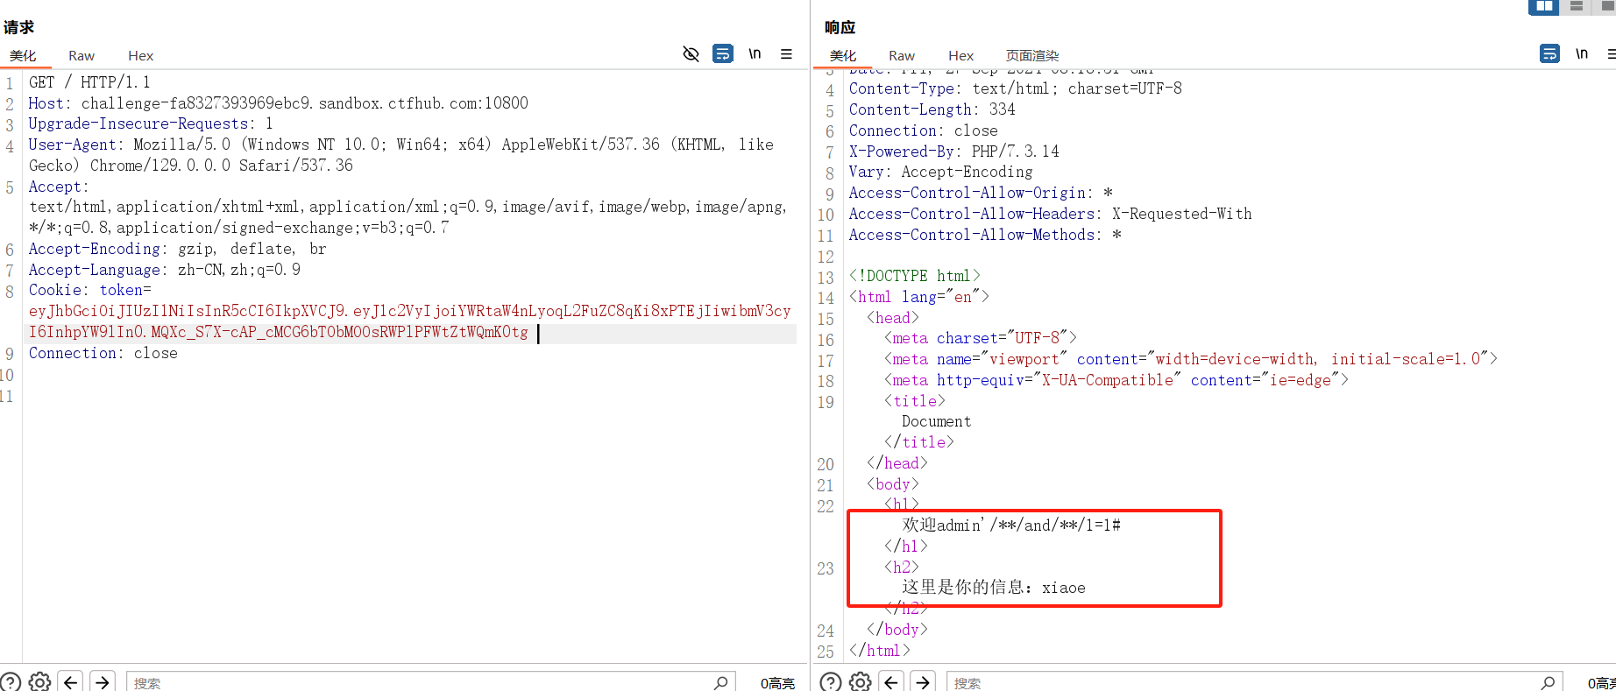
Task: Switch to Raw tab in request panel
Action: point(82,56)
